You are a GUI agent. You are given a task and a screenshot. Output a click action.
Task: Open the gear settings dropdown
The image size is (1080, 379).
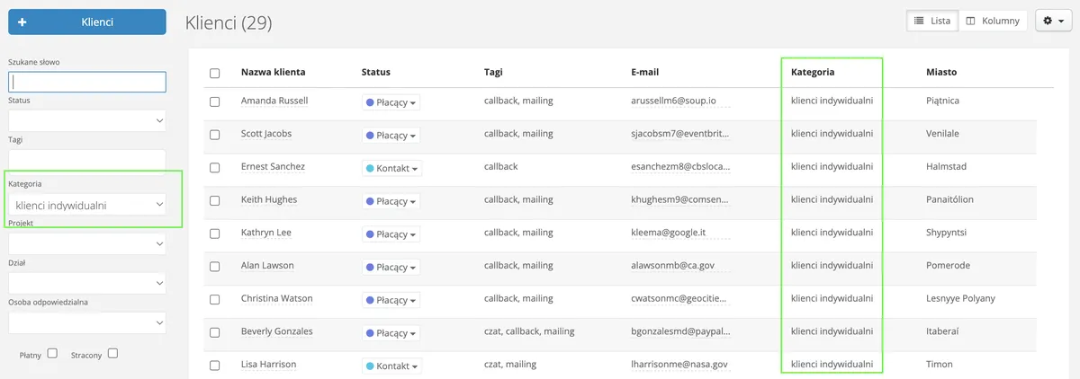point(1055,21)
